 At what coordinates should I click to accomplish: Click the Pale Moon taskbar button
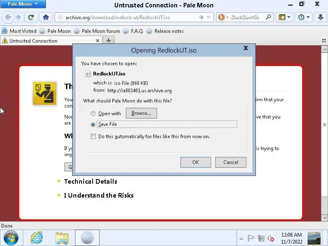click(87, 238)
